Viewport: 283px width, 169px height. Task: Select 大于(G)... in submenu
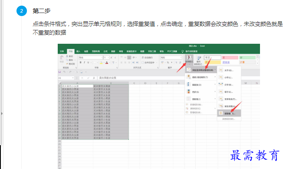point(229,70)
